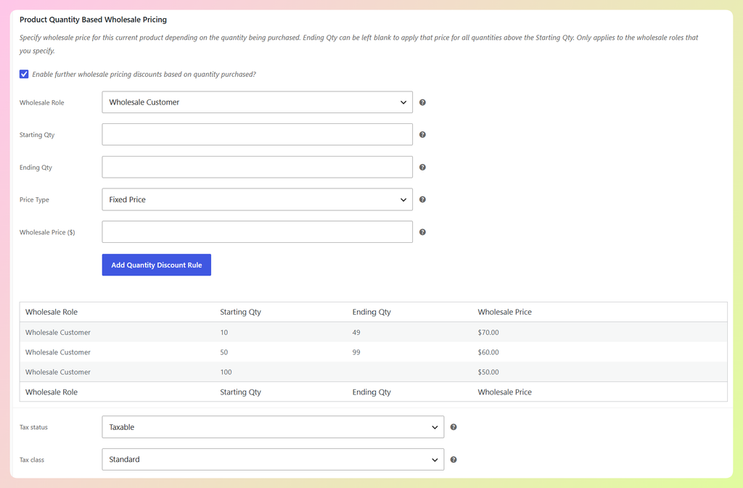Viewport: 743px width, 488px height.
Task: Click Wholesale Customer in the $50.00 row
Action: (x=58, y=373)
